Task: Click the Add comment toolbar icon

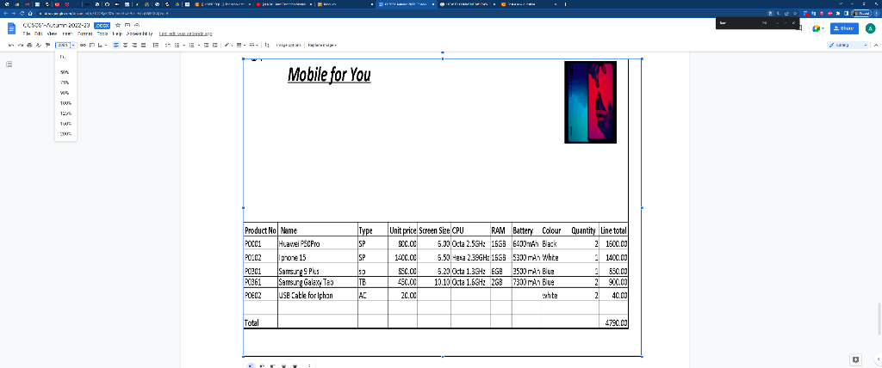Action: point(91,45)
